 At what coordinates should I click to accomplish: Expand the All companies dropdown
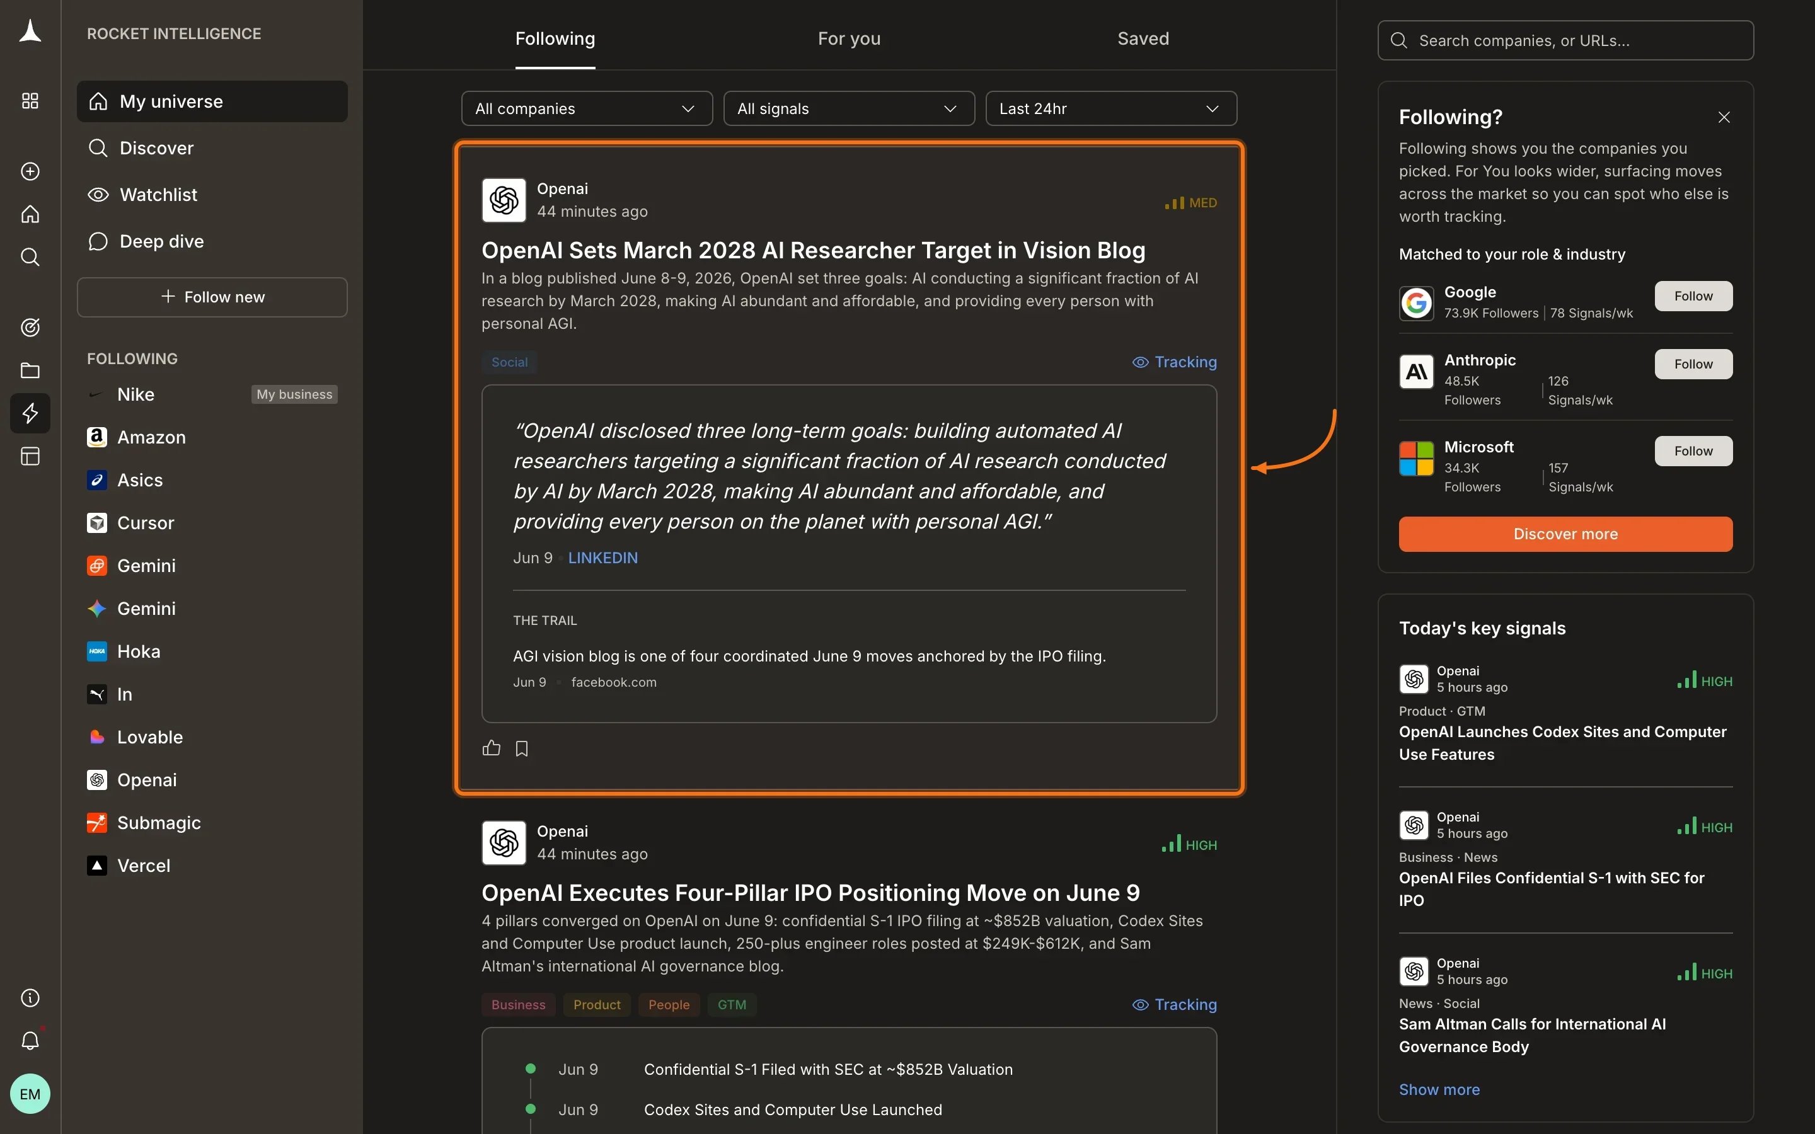coord(587,109)
